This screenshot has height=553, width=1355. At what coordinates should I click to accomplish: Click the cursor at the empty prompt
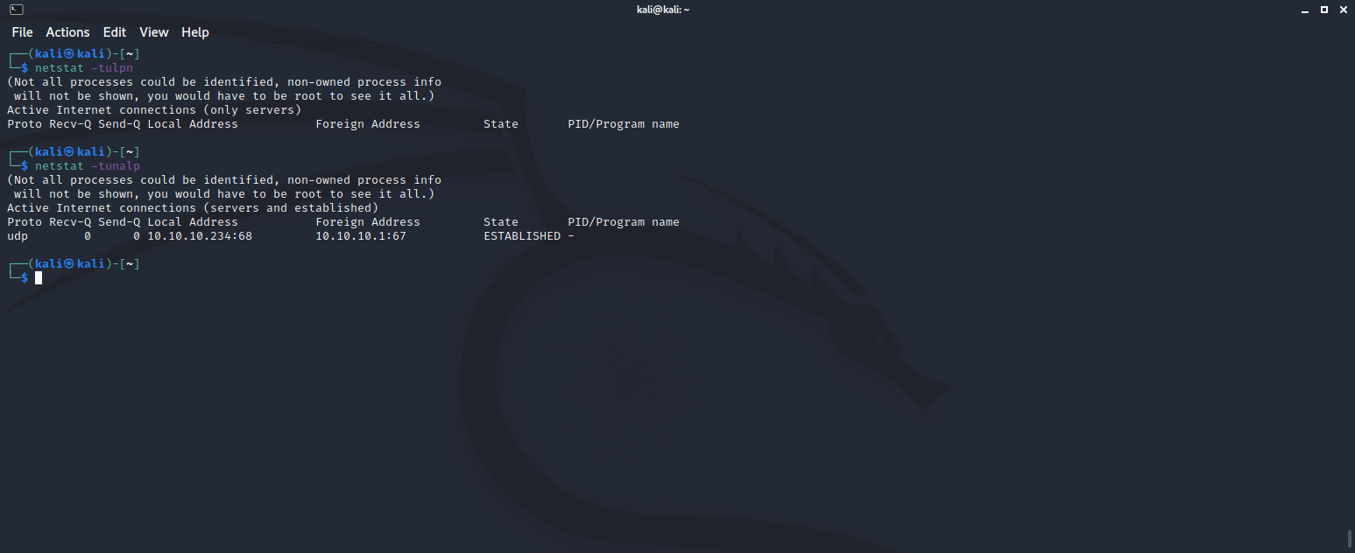[39, 278]
